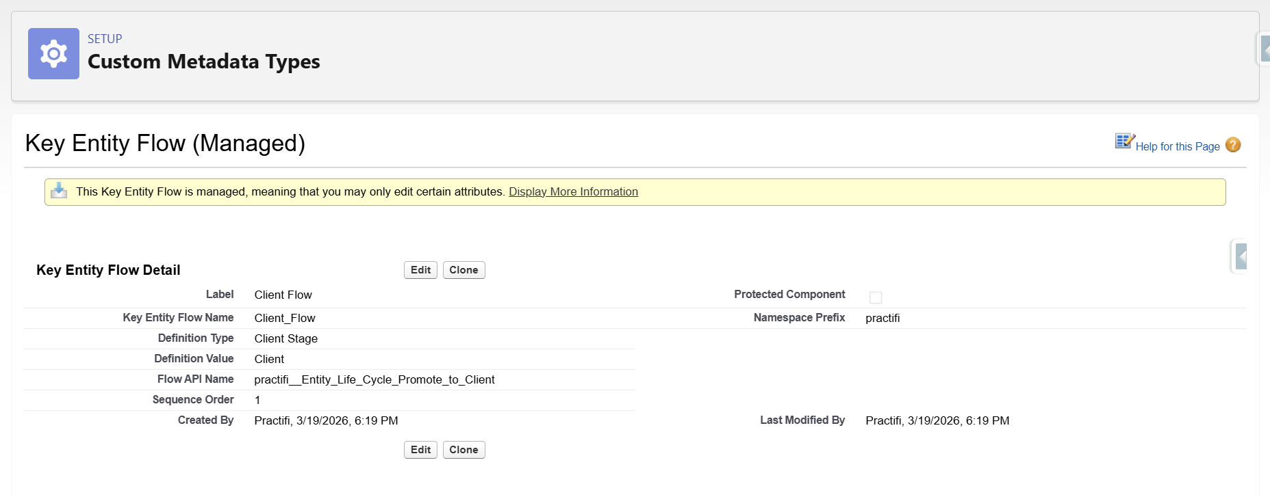The image size is (1270, 497).
Task: Click the Flow API Name field label
Action: click(195, 379)
